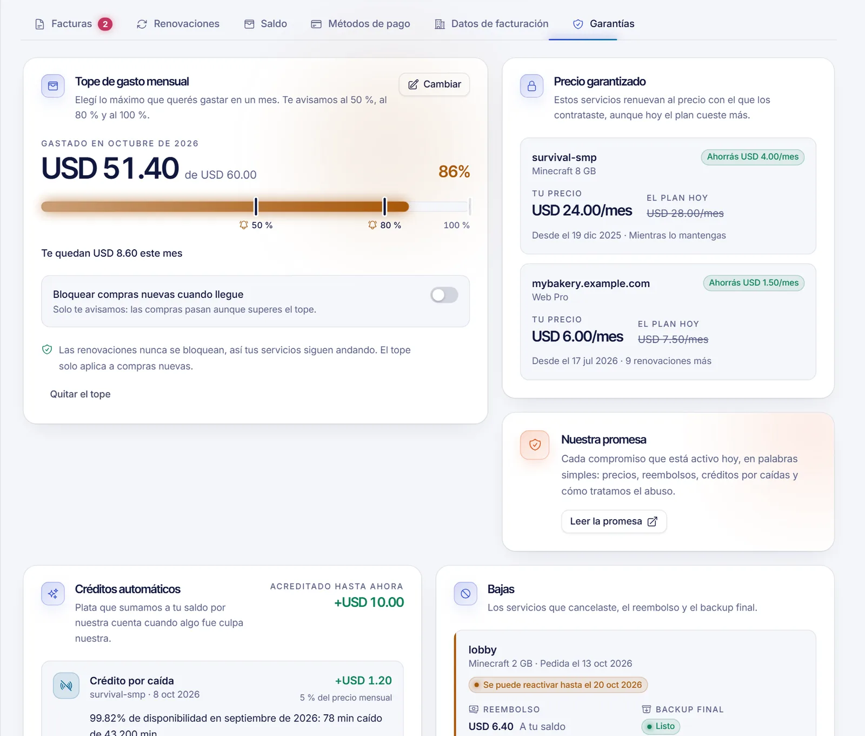The image size is (865, 736).
Task: Open the Métodos de pago tab
Action: click(361, 24)
